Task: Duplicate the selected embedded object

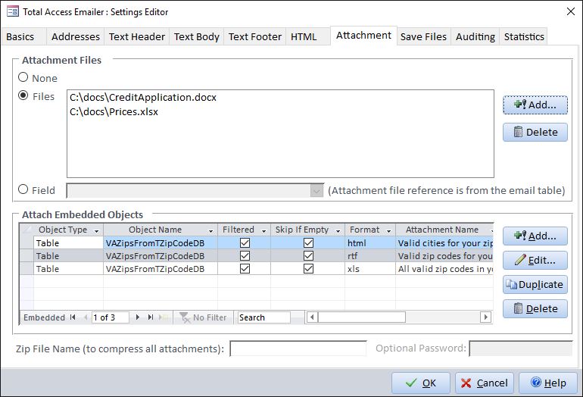Action: pyautogui.click(x=535, y=284)
